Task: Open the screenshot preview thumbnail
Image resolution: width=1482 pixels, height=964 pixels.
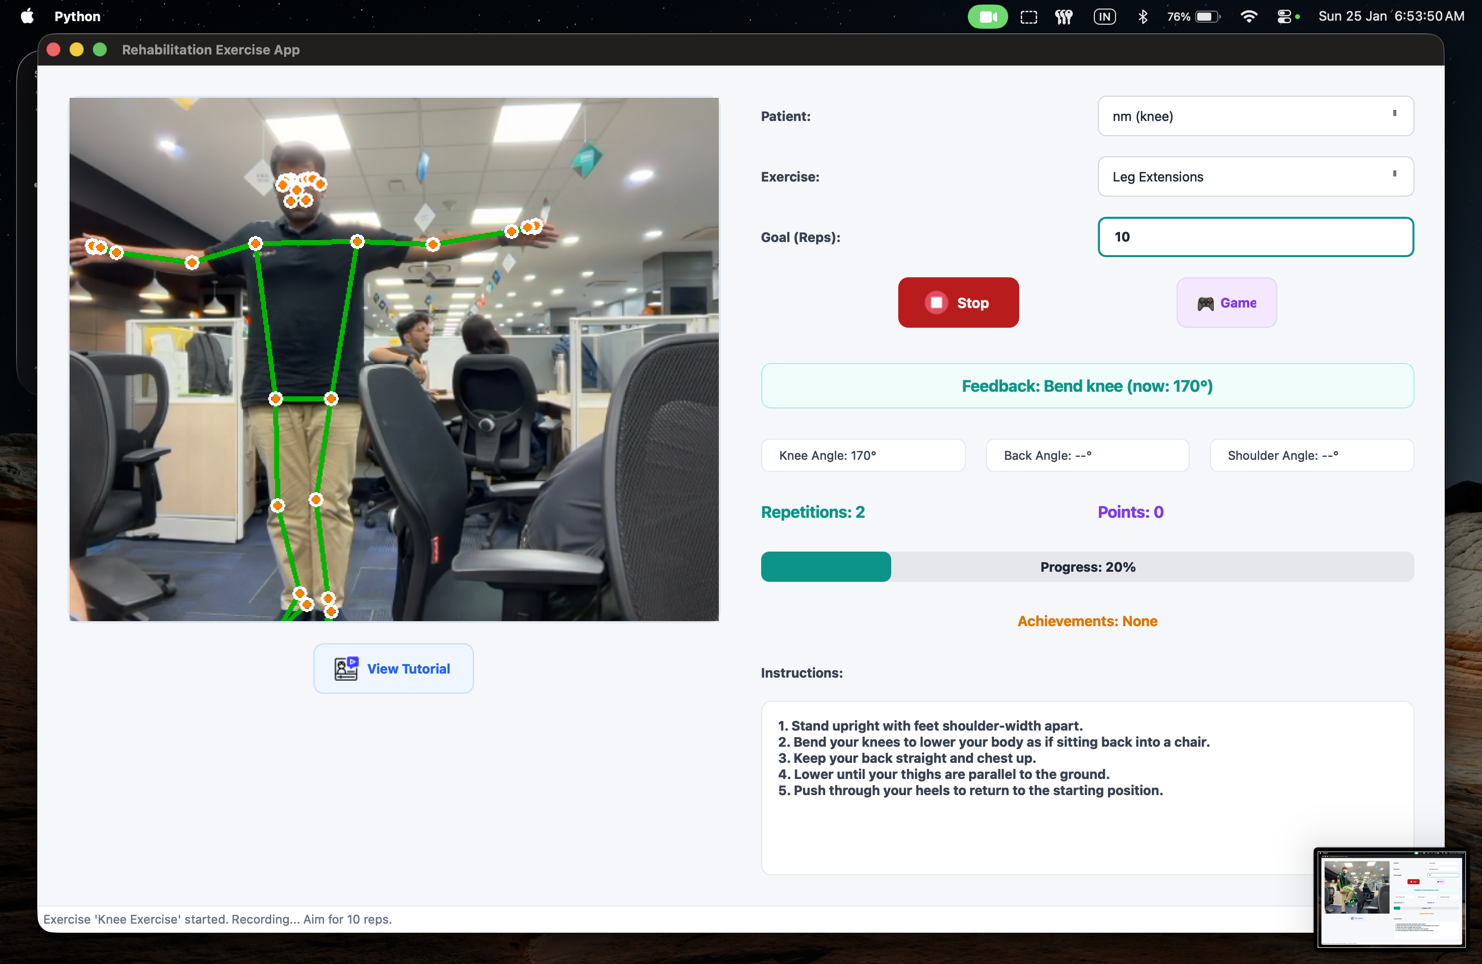Action: 1390,897
